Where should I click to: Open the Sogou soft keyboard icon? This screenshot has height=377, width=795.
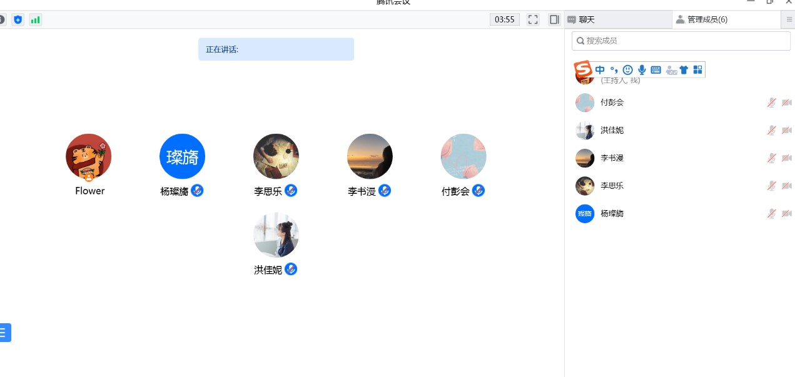(656, 70)
